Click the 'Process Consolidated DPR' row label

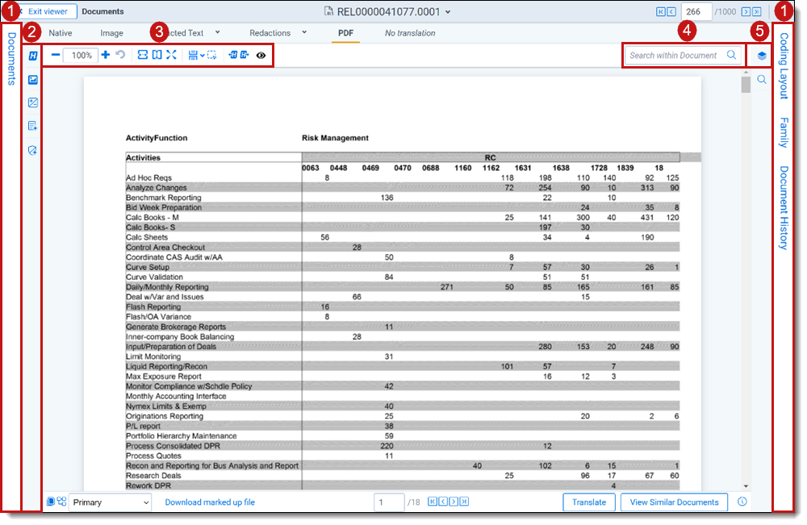click(173, 446)
